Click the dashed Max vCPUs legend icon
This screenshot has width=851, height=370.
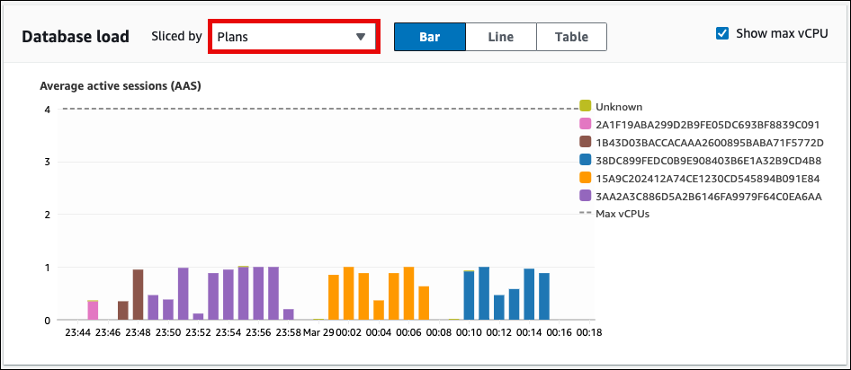[586, 214]
